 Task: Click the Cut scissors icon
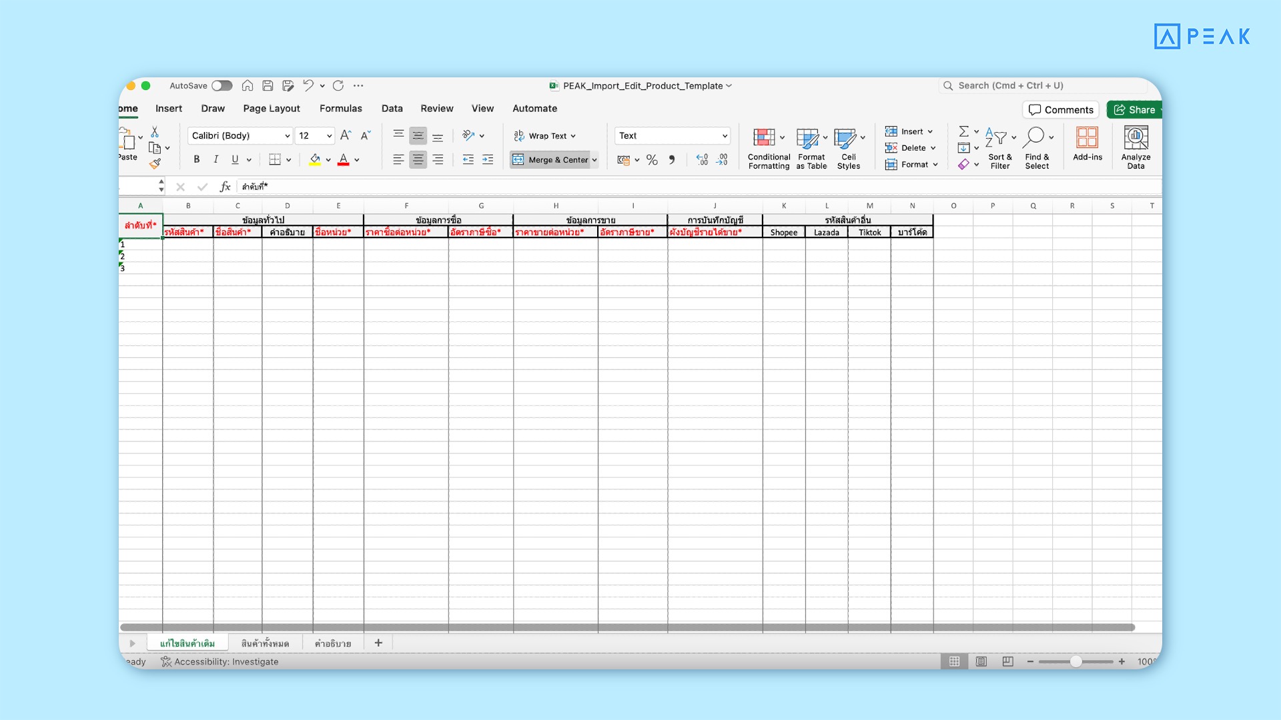coord(155,132)
